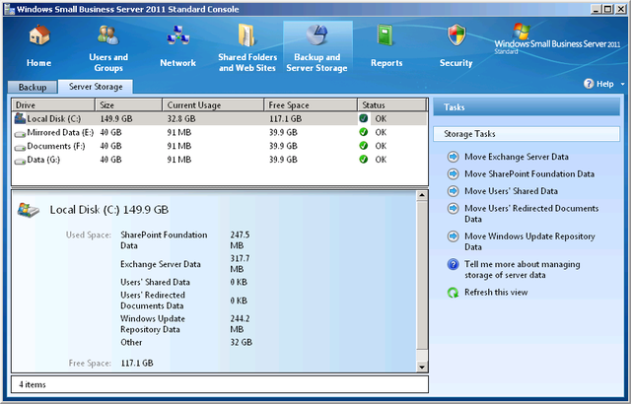Screen dimensions: 631x404
Task: Click Windows Update Repository Data label
Action: coord(153,324)
